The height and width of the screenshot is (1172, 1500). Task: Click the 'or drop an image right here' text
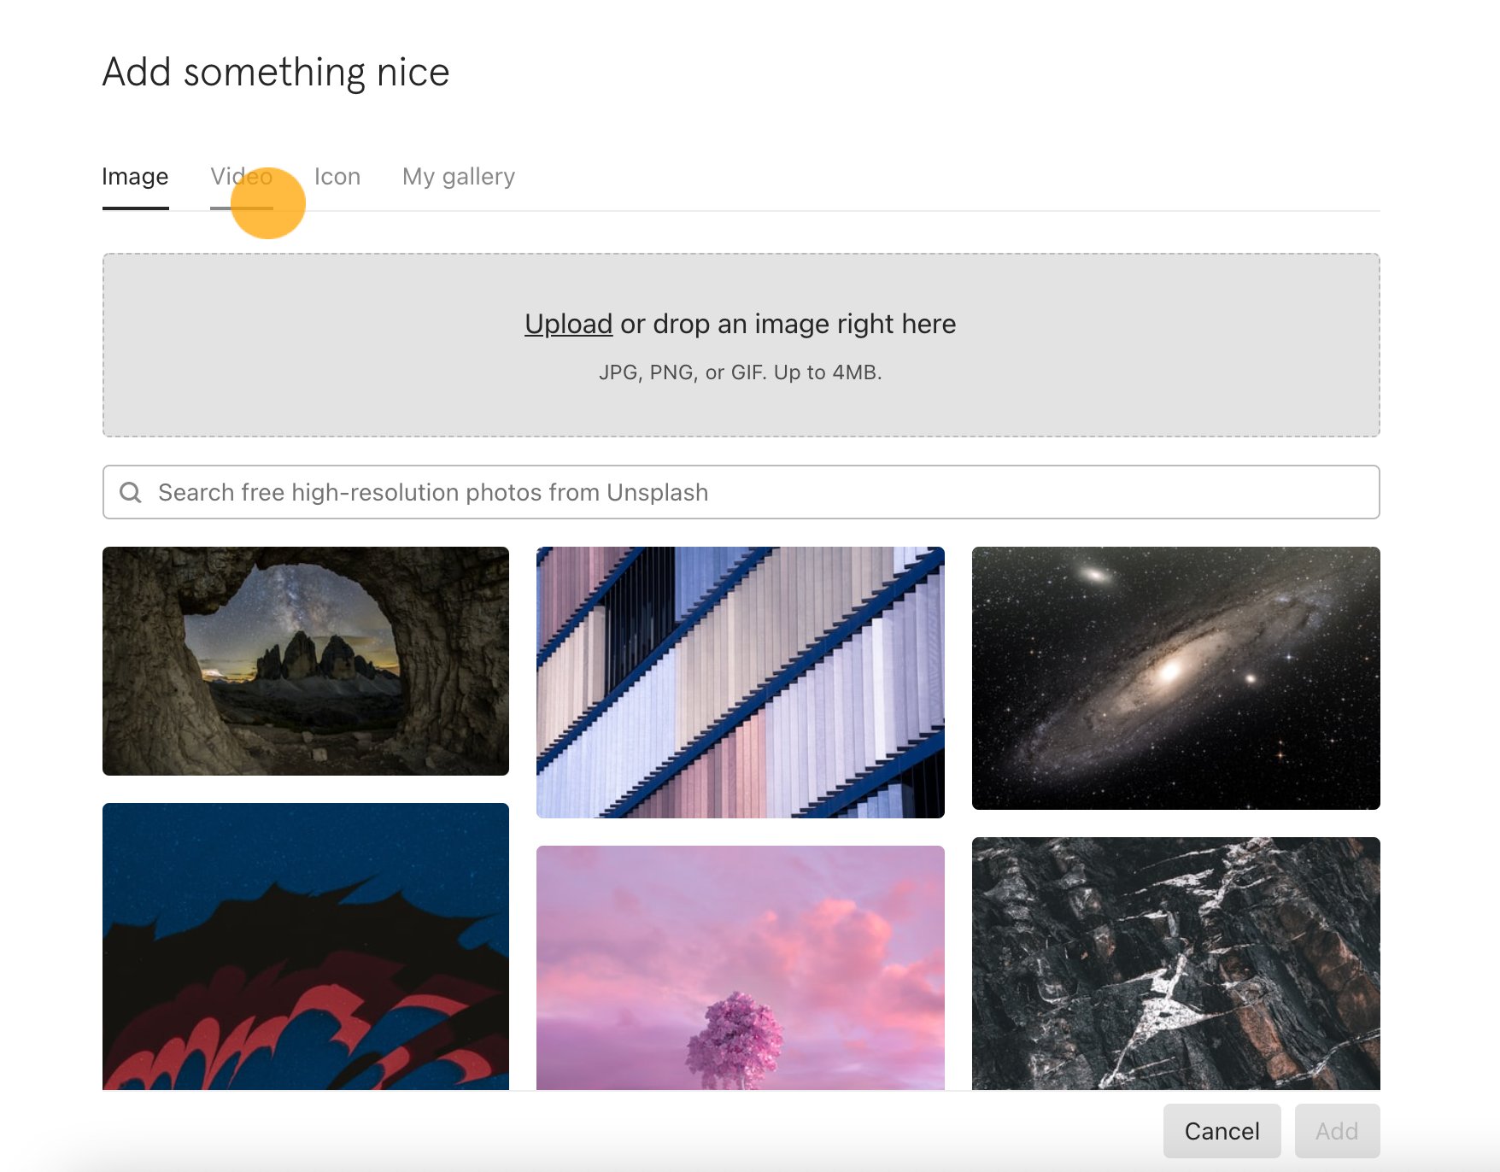click(x=788, y=324)
